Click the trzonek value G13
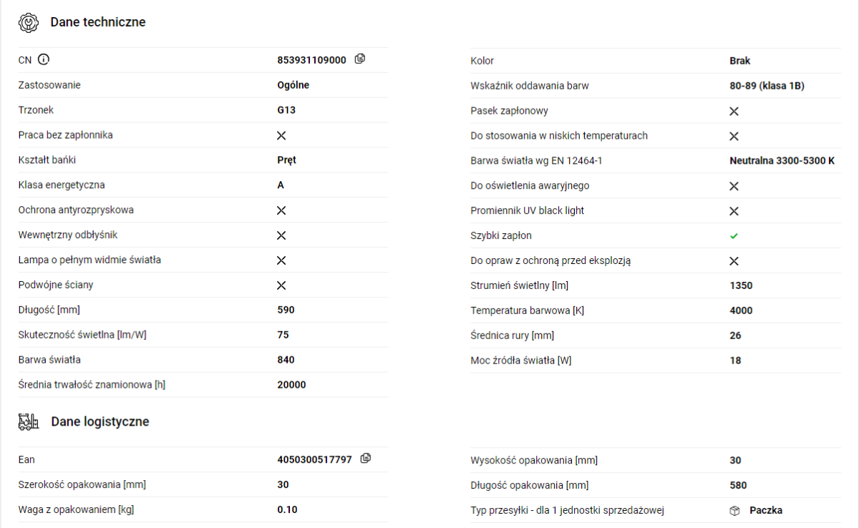Image resolution: width=859 pixels, height=528 pixels. pos(286,110)
